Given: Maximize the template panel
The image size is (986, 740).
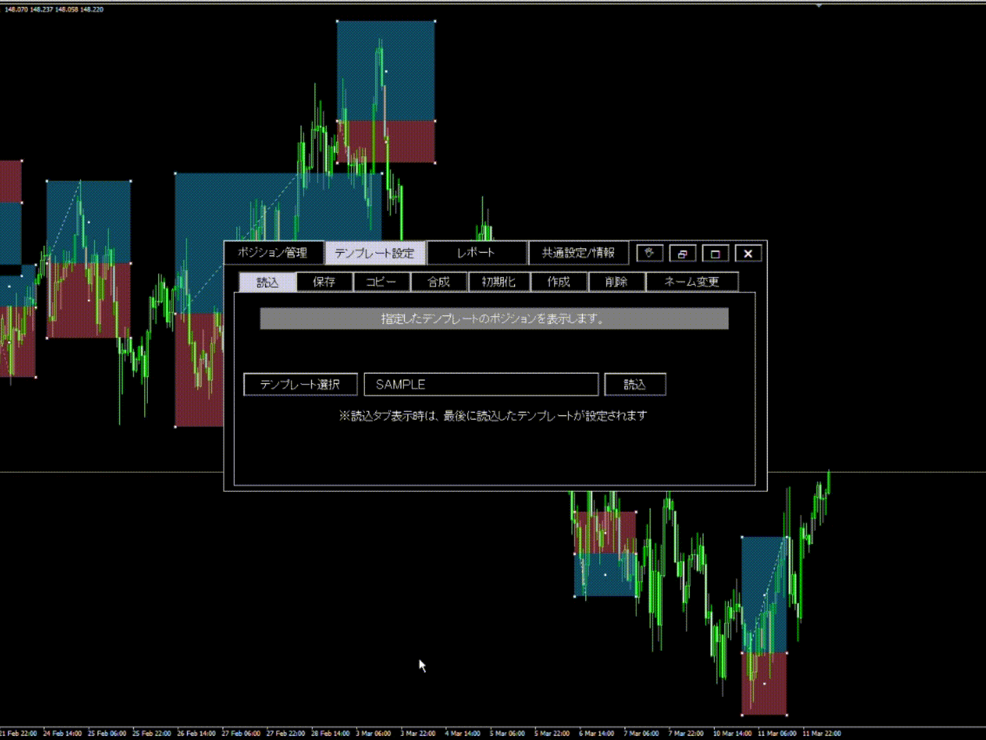Looking at the screenshot, I should 715,254.
